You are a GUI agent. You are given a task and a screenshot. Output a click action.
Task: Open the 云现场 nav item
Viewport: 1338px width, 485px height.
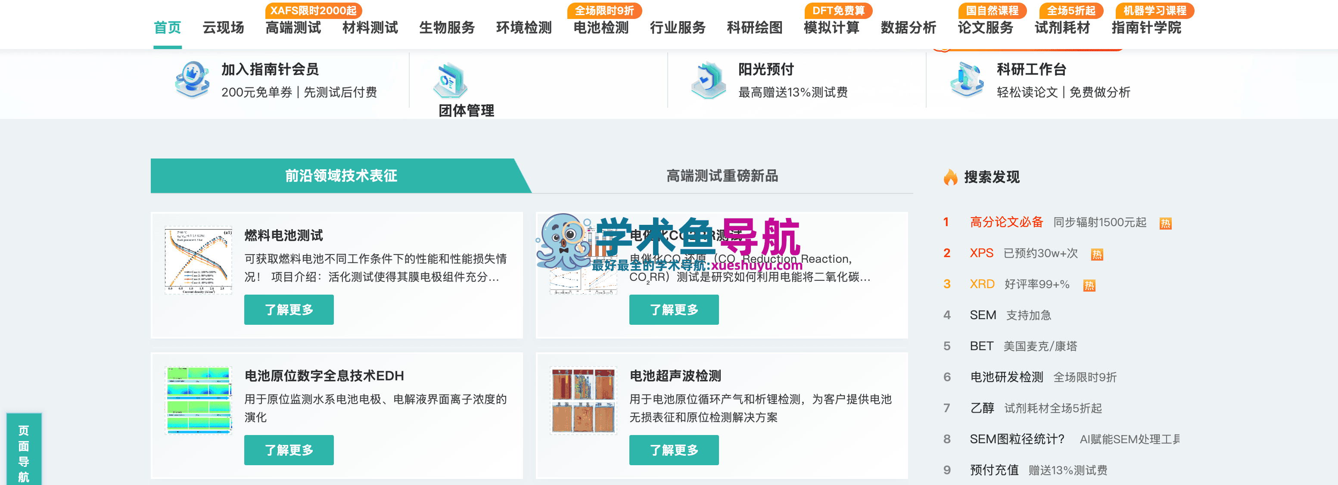click(x=223, y=28)
